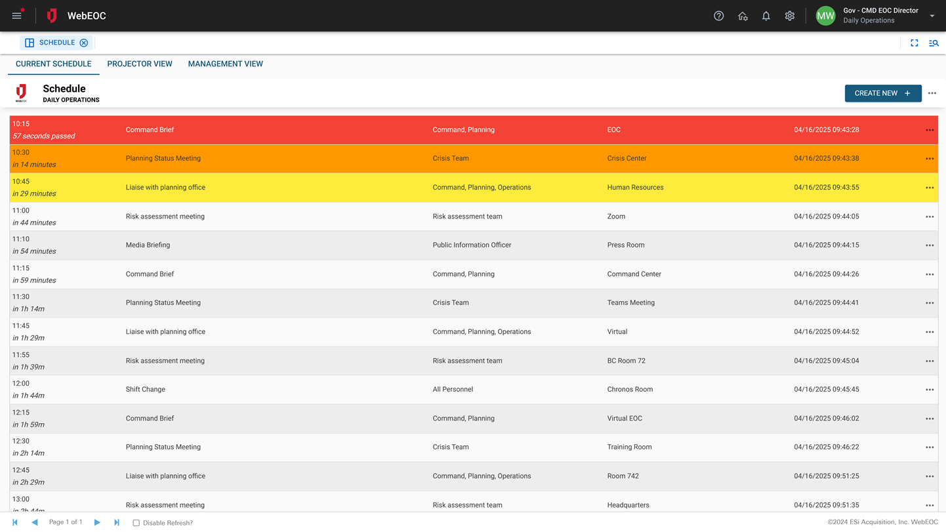Open settings with the gear icon
946x532 pixels.
(790, 16)
